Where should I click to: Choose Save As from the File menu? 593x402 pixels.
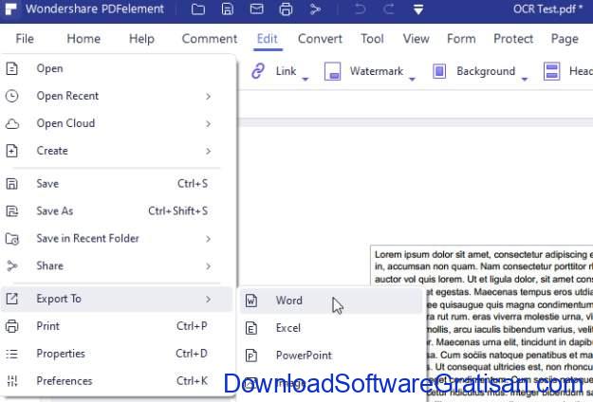pyautogui.click(x=119, y=210)
